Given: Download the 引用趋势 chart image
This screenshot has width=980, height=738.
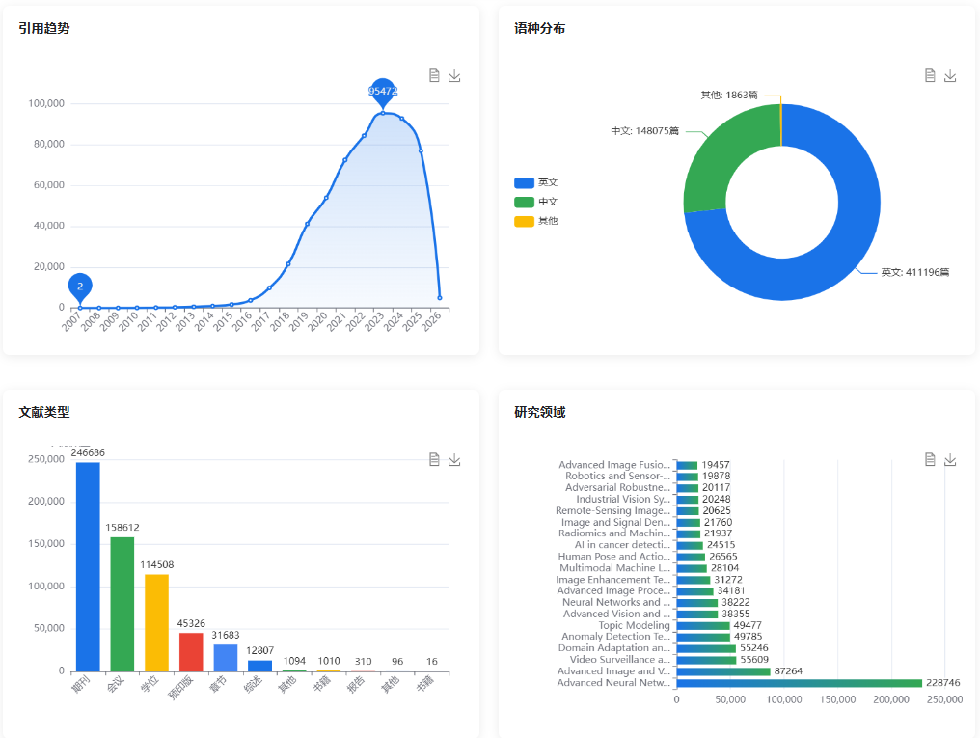Looking at the screenshot, I should [x=454, y=76].
